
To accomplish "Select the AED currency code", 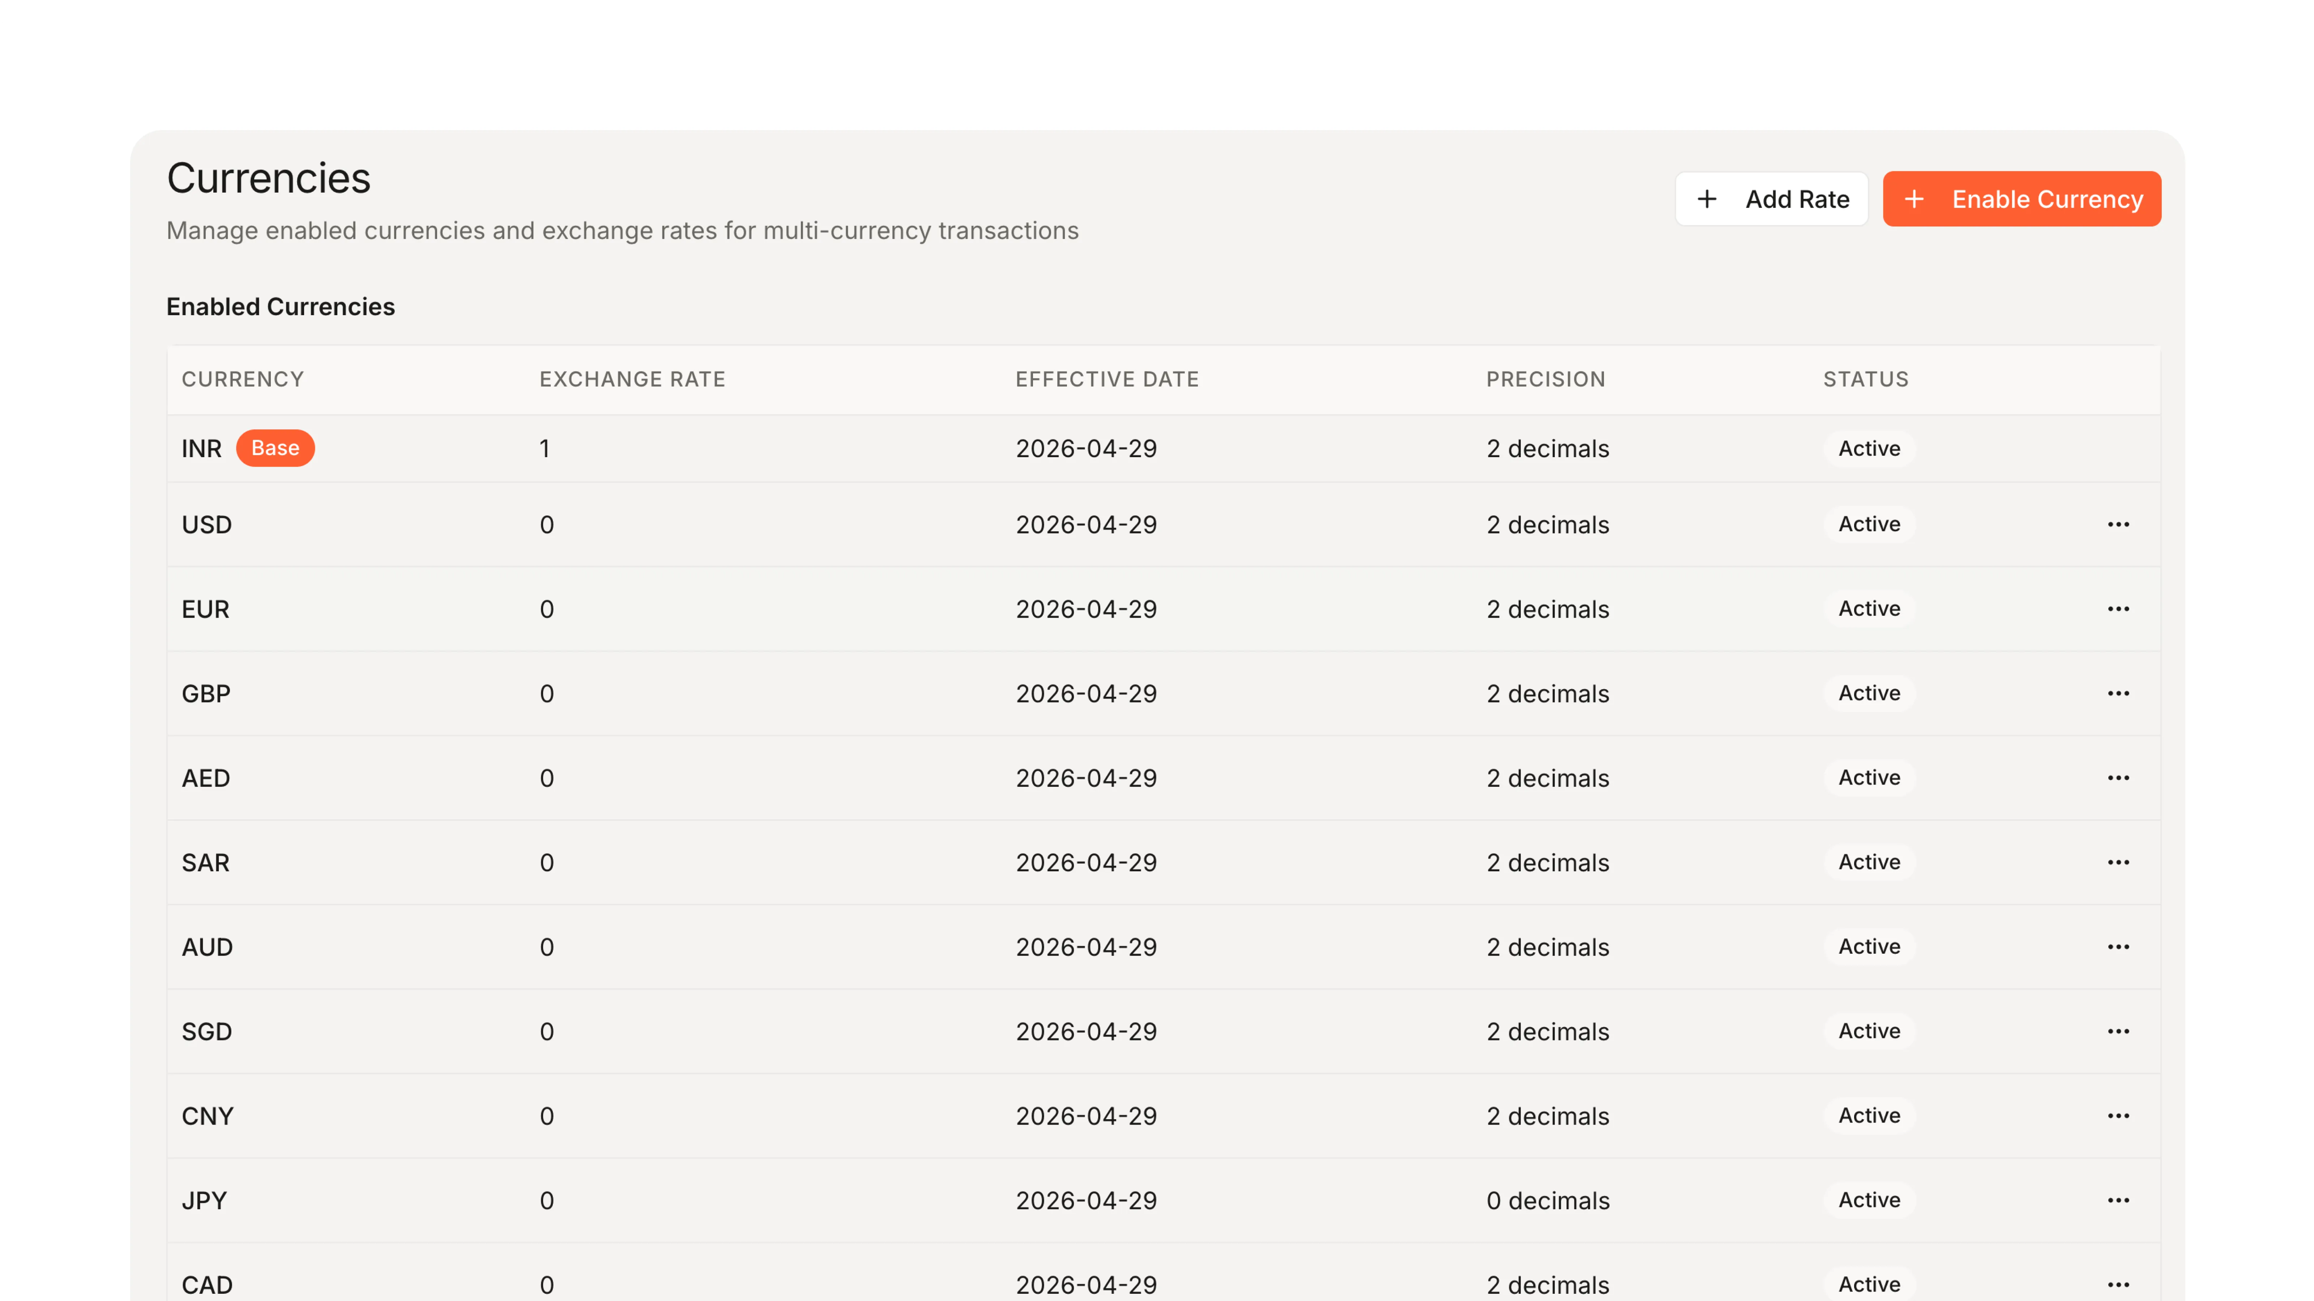I will click(x=206, y=778).
